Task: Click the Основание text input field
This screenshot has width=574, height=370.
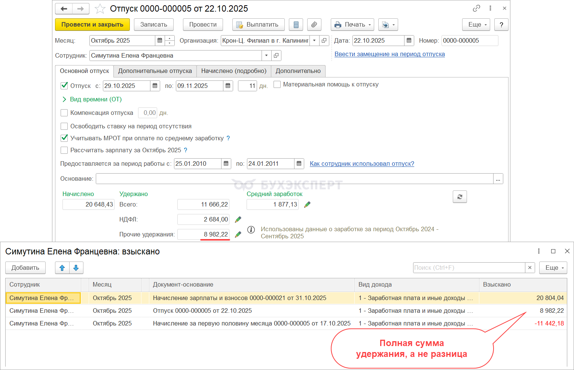Action: 294,179
